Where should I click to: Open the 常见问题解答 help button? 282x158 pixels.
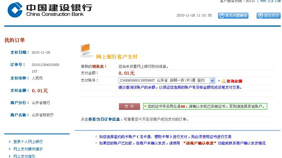click(x=233, y=16)
